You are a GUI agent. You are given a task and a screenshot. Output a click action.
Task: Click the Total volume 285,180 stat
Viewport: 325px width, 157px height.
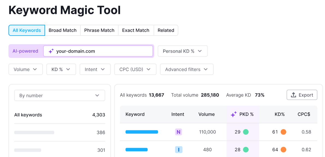195,95
